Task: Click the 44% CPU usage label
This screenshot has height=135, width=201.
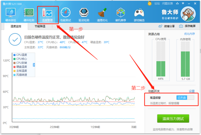Action: pos(160,79)
